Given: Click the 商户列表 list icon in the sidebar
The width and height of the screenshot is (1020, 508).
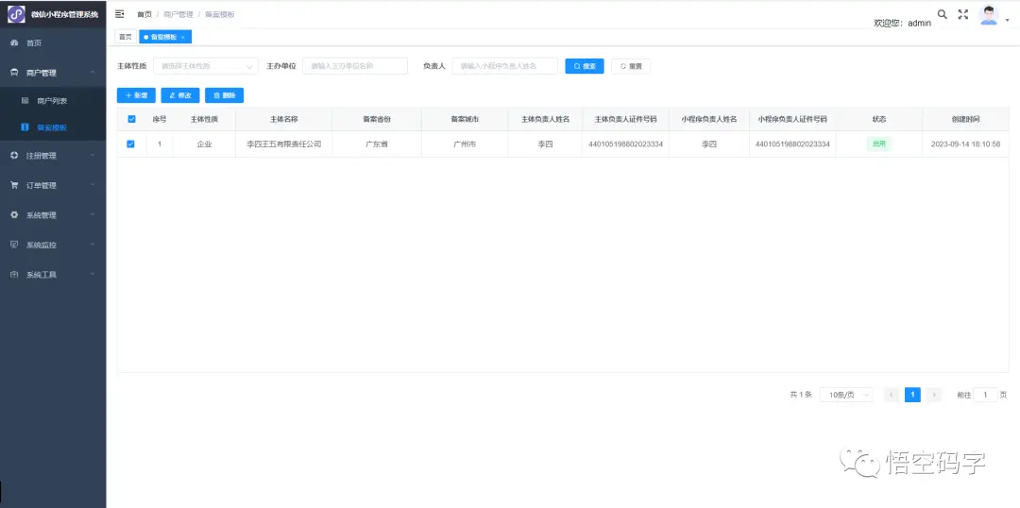Looking at the screenshot, I should 25,101.
